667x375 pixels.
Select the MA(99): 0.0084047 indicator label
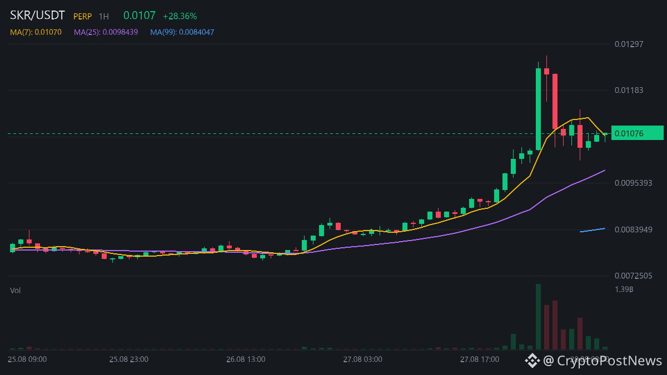click(182, 32)
